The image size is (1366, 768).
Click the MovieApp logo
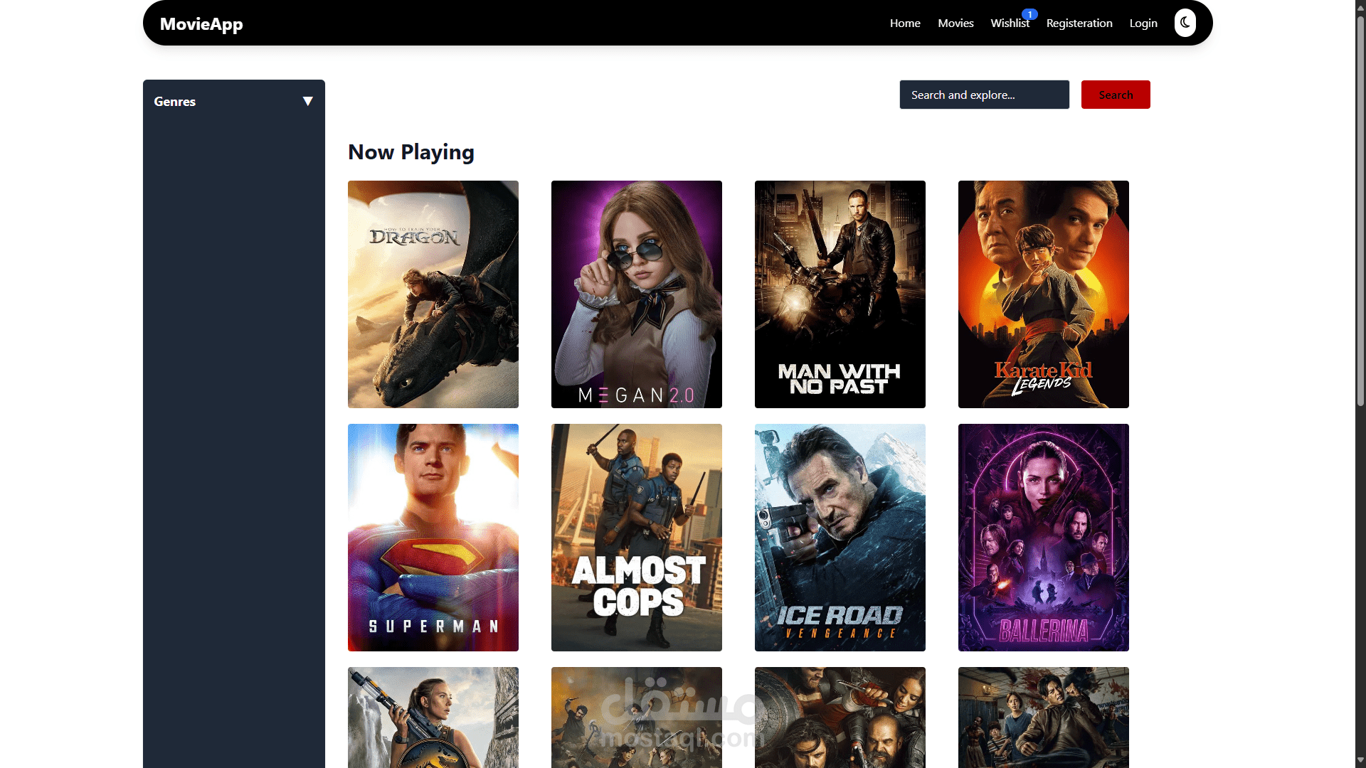click(x=201, y=24)
